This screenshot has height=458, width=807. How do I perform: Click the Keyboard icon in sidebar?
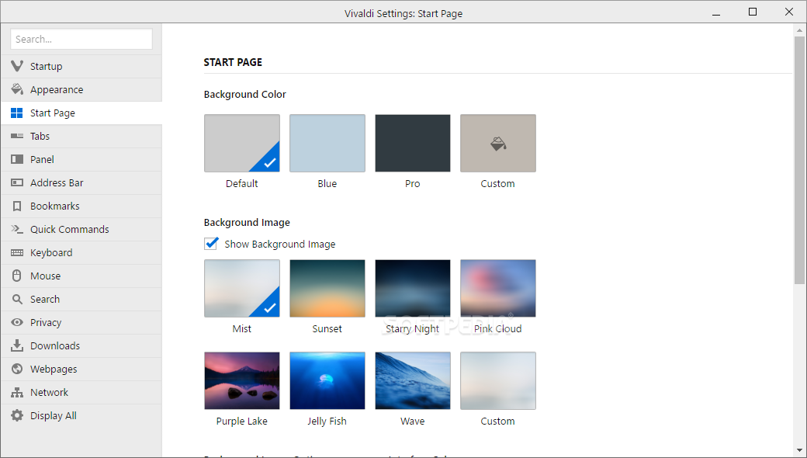[x=17, y=252]
